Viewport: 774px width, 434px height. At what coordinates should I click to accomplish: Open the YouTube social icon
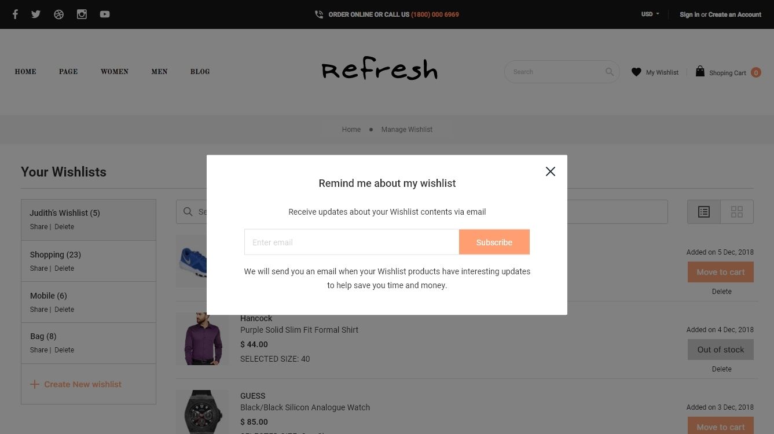(105, 14)
